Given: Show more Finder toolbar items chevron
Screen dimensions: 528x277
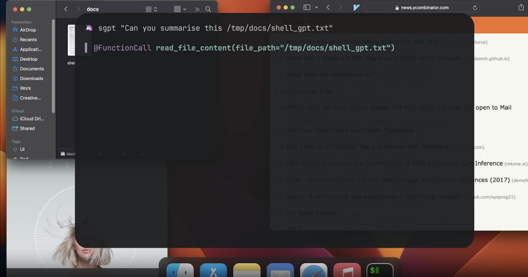Looking at the screenshot, I should tap(197, 9).
